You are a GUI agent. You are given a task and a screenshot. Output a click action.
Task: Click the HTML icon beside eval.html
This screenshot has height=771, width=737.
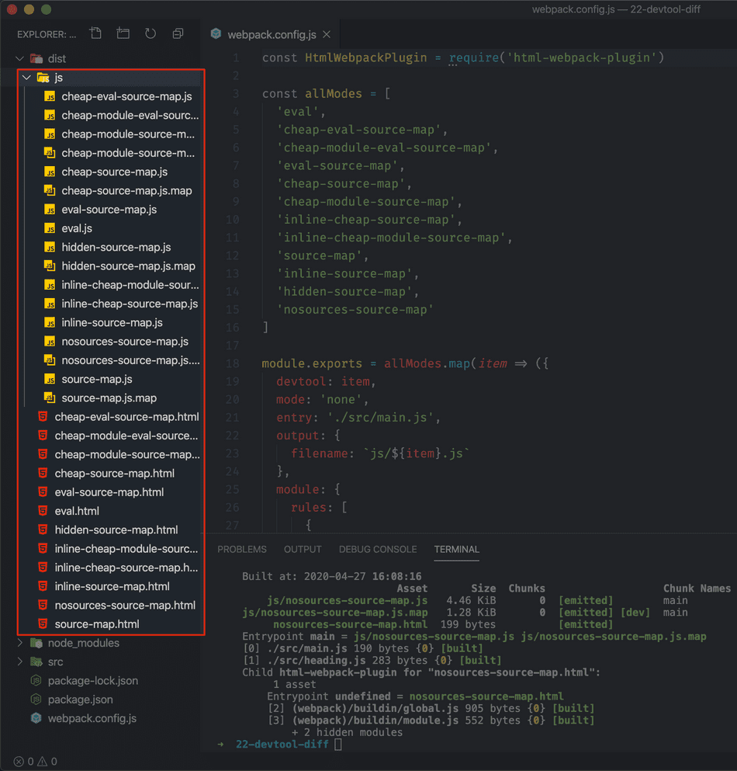click(x=43, y=511)
